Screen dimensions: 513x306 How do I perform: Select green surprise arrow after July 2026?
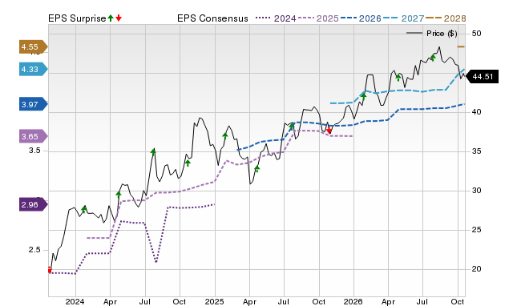pos(433,58)
